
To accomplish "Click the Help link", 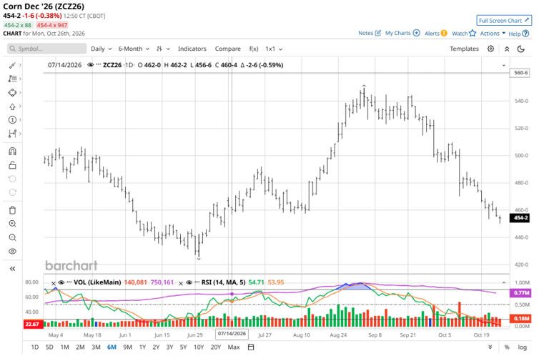I will click(518, 34).
